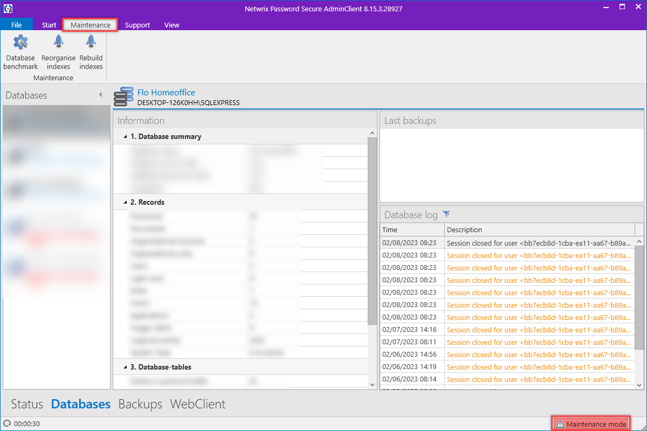Select log entry dated 02/07/2023 08:11
Viewport: 647px width, 431px height.
(x=507, y=342)
